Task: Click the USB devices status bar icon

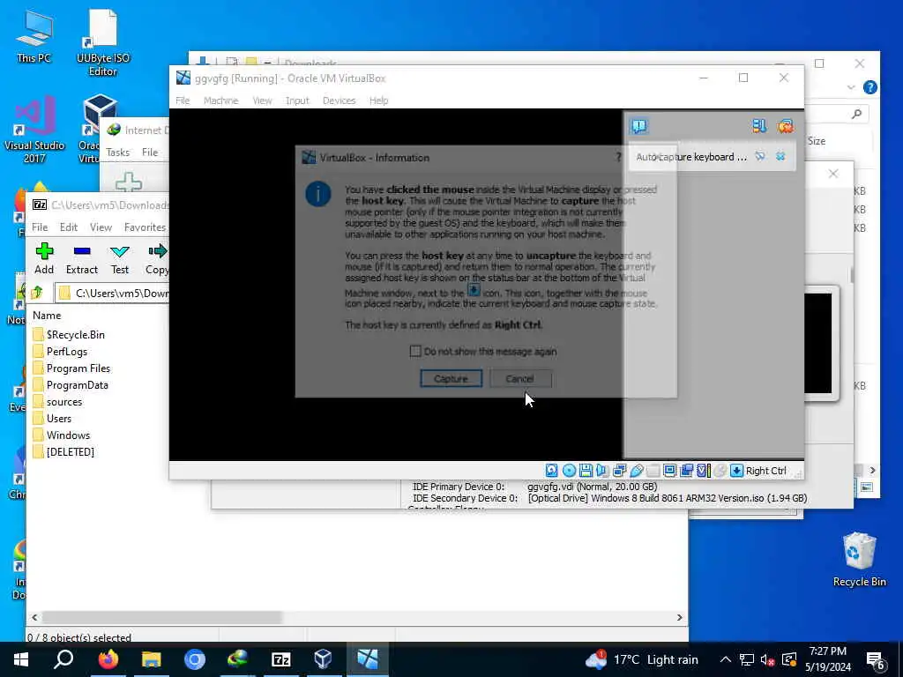Action: coord(637,471)
